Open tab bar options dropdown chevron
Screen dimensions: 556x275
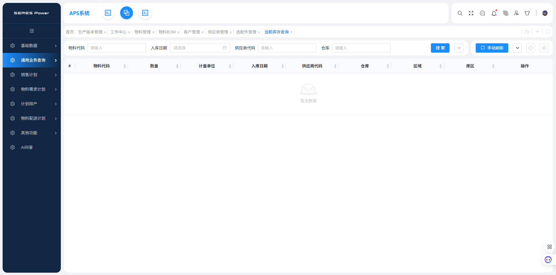(537, 32)
